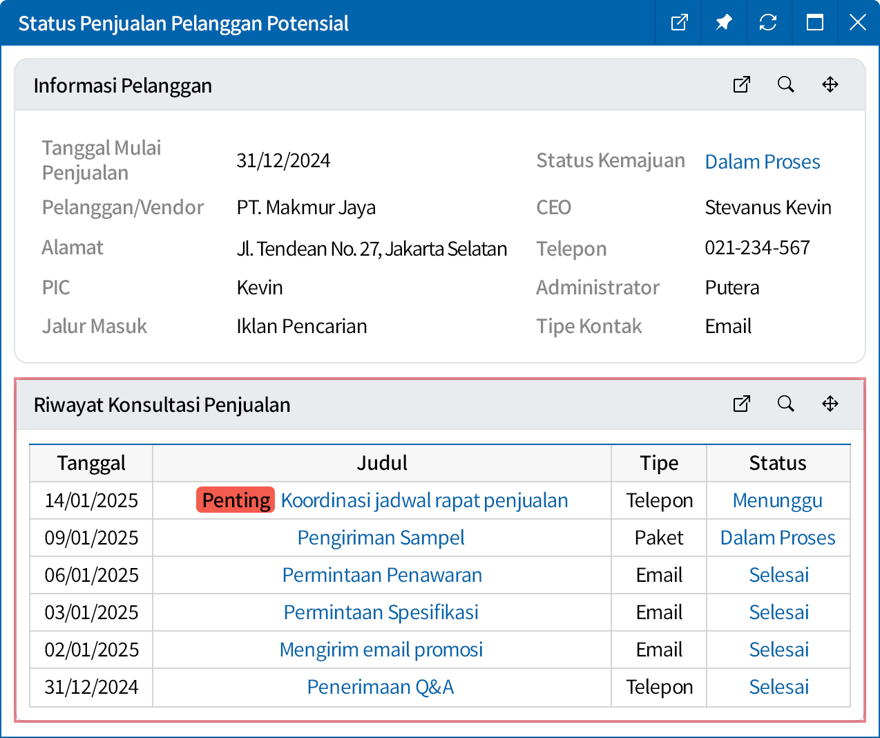Click the Tipe Kontak value Email

728,326
